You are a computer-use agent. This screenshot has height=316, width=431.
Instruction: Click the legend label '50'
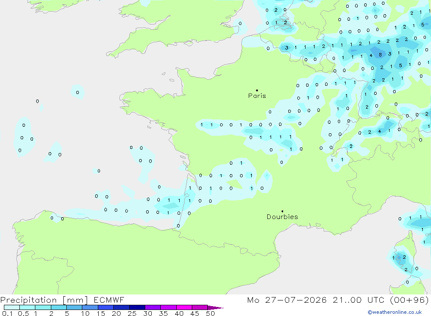point(210,313)
